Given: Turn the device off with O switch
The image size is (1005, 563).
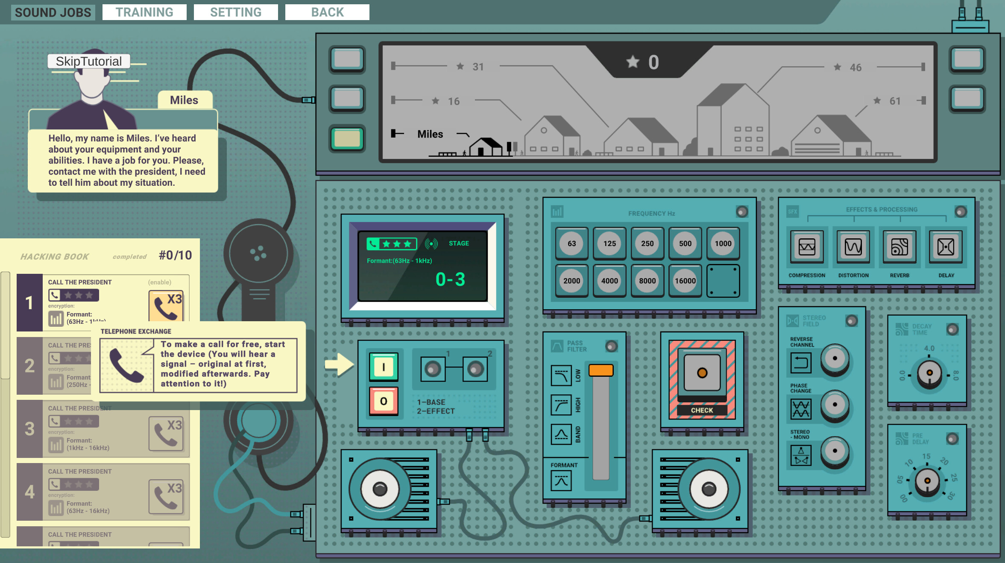Looking at the screenshot, I should pos(384,401).
